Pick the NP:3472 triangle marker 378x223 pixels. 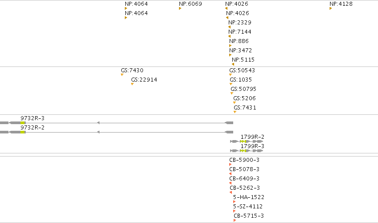pyautogui.click(x=230, y=55)
